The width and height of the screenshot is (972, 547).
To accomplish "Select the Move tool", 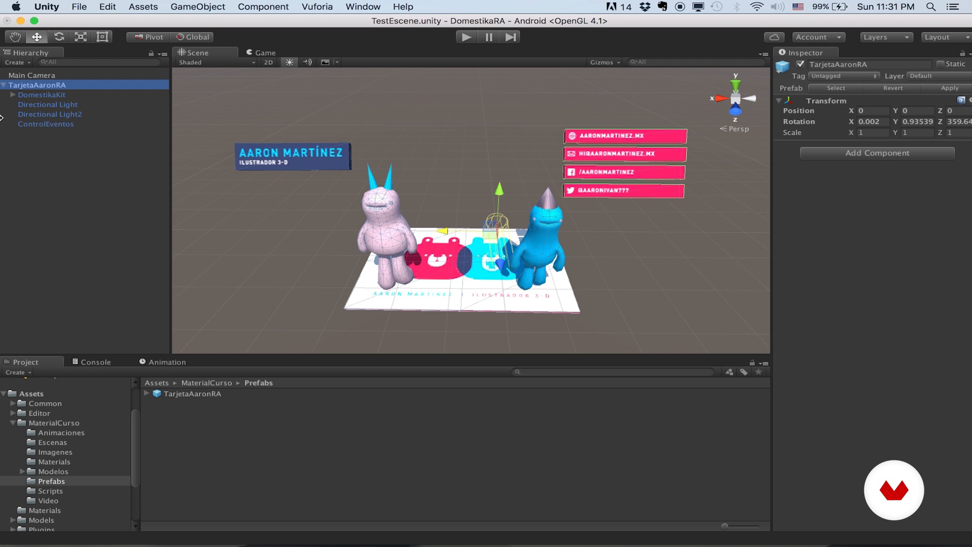I will (x=37, y=37).
